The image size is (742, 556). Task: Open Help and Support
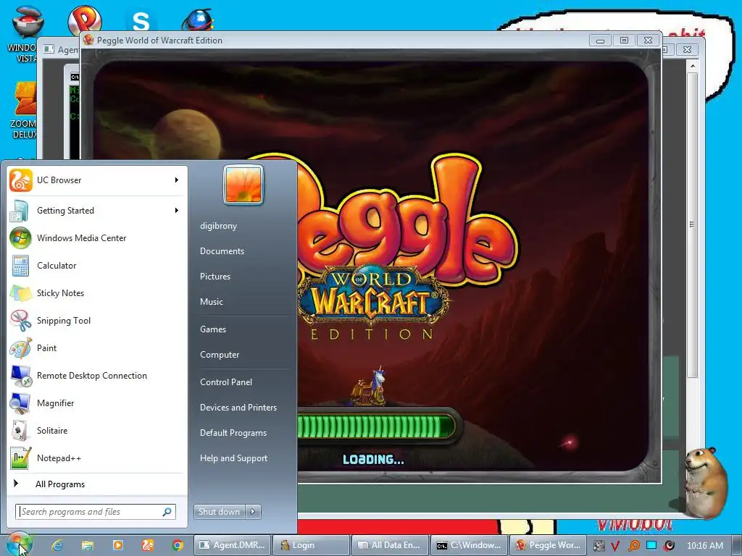tap(233, 458)
